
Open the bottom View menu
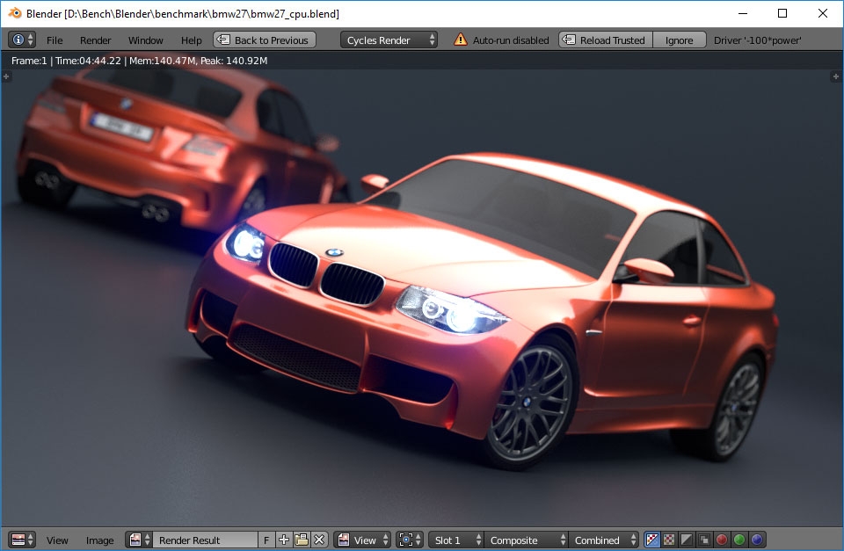[x=57, y=540]
